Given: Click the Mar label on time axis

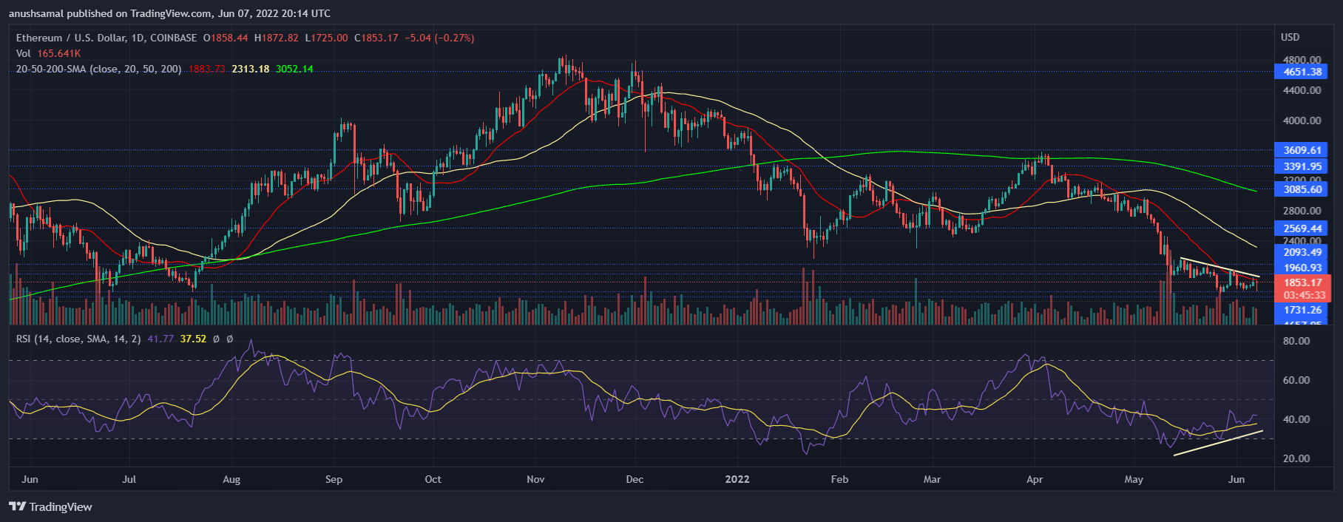Looking at the screenshot, I should click(x=932, y=479).
